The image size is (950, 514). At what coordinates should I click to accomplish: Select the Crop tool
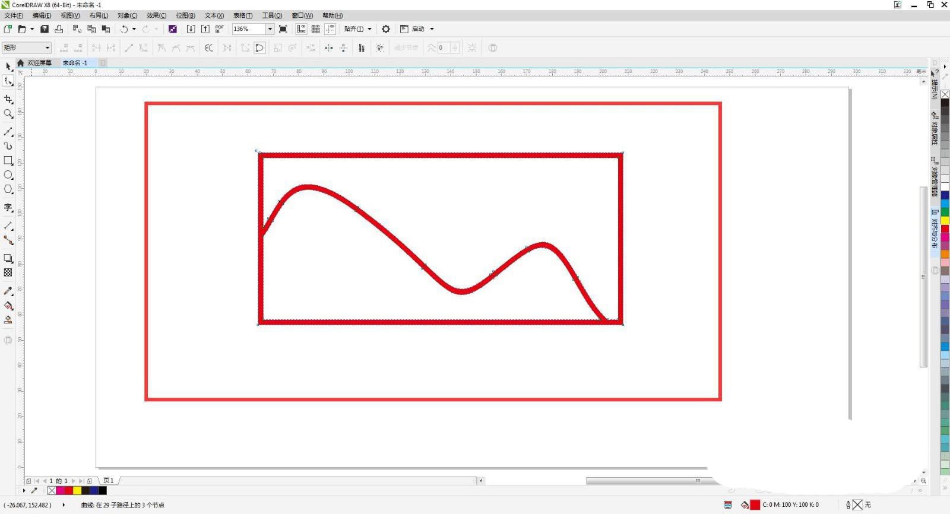coord(8,99)
